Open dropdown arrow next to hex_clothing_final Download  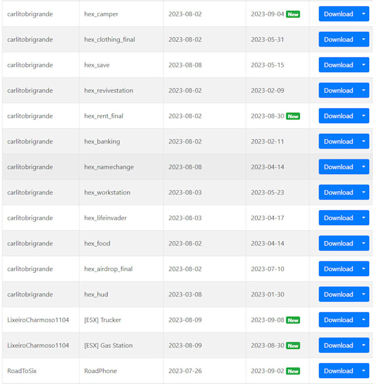click(364, 39)
